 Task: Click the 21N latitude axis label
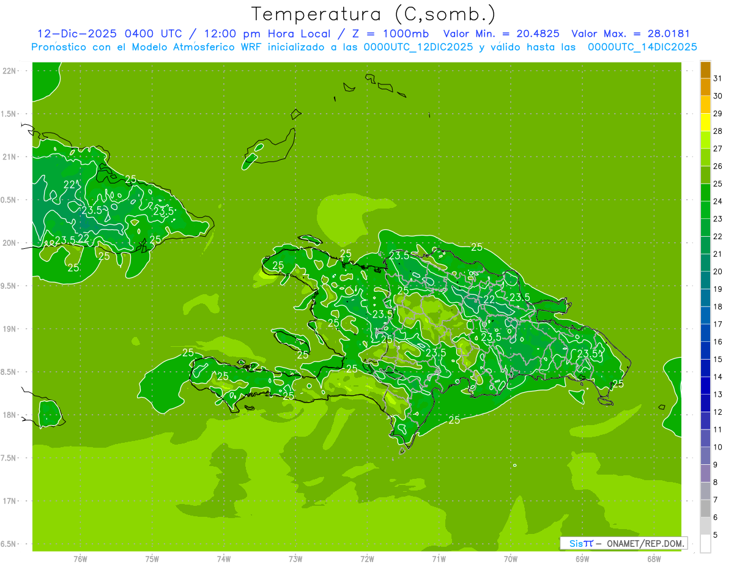point(10,157)
